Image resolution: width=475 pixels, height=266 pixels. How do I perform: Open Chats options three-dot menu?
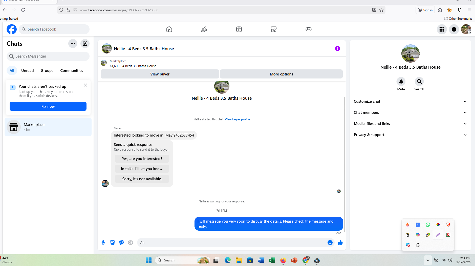point(73,44)
